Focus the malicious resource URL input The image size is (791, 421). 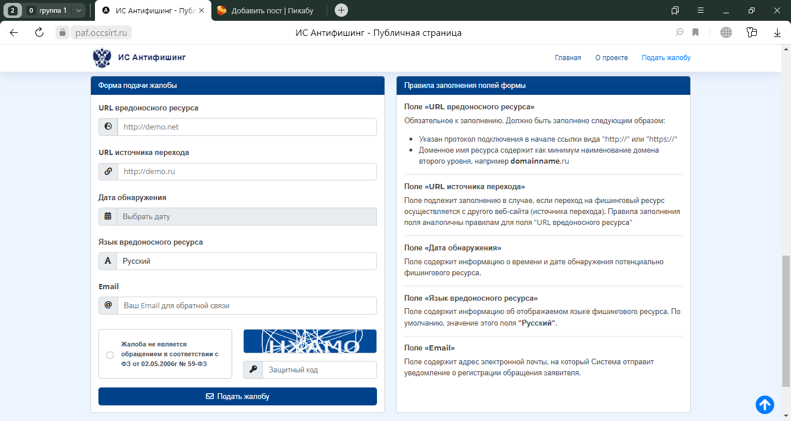pos(247,127)
